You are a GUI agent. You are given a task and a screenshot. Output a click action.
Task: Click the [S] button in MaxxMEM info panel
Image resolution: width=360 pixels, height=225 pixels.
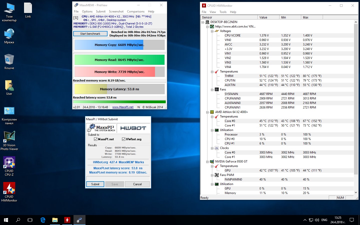76,18
